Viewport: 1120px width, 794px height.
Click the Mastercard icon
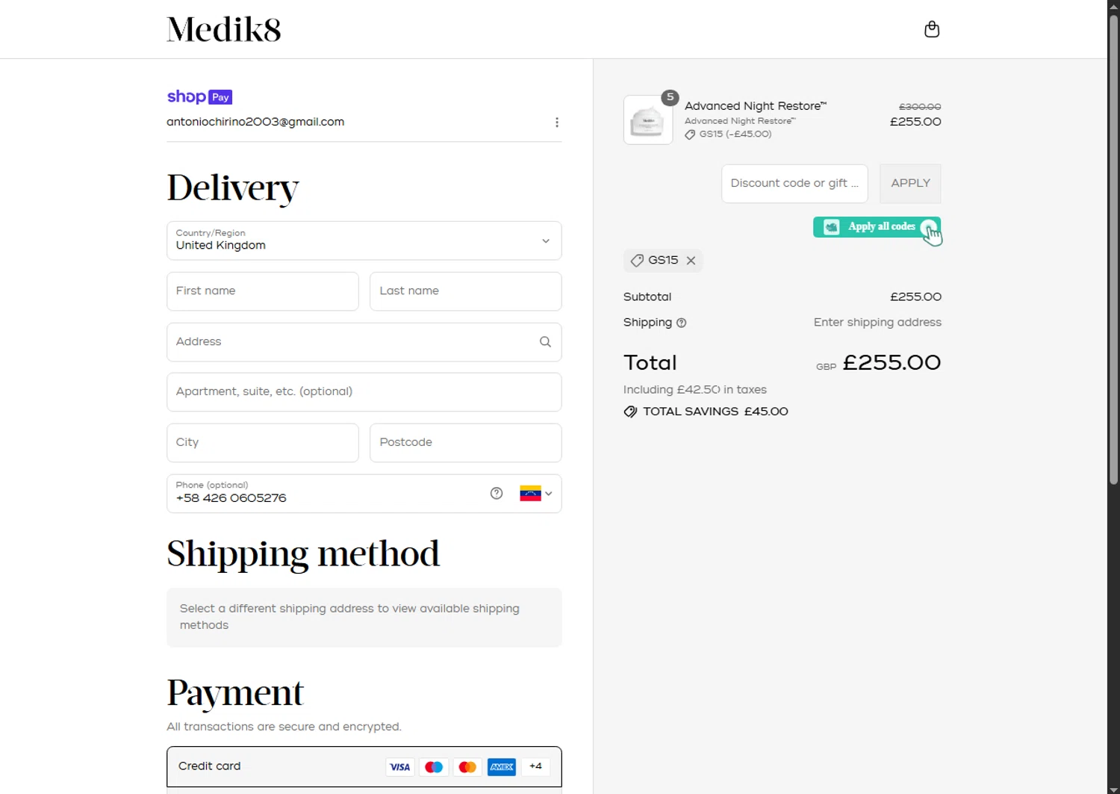point(467,767)
